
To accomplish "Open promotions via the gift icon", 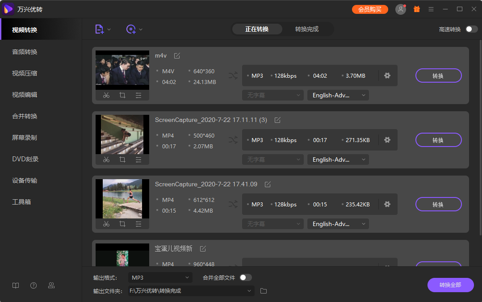I will [417, 8].
